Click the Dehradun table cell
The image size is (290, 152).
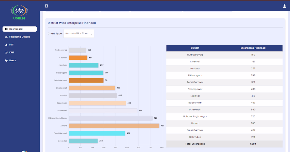(195, 137)
